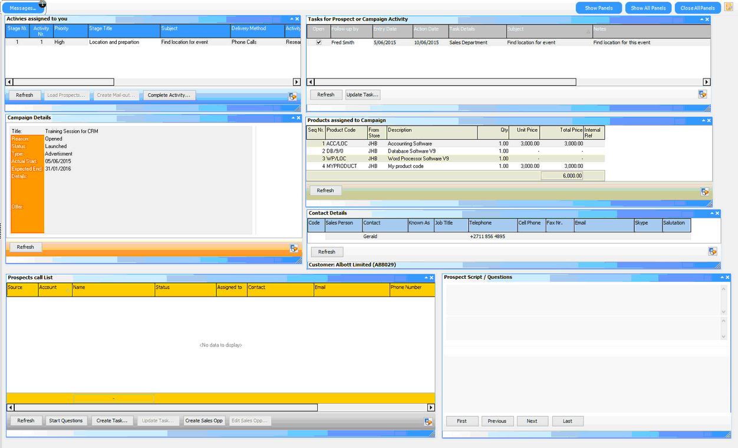The width and height of the screenshot is (738, 448).
Task: Click settings icon in Campaign Details panel footer
Action: (294, 248)
